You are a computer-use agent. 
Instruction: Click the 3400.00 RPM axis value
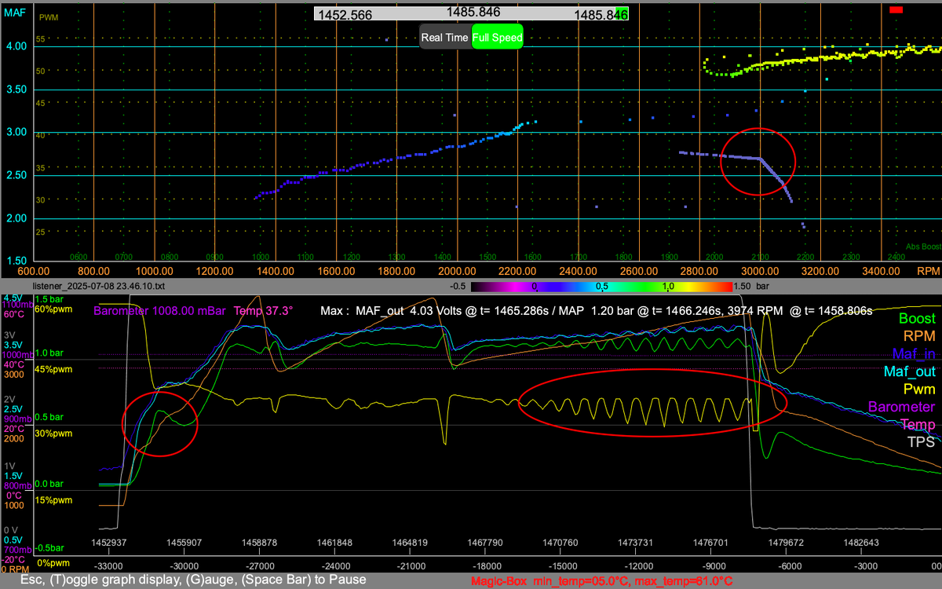pyautogui.click(x=881, y=270)
